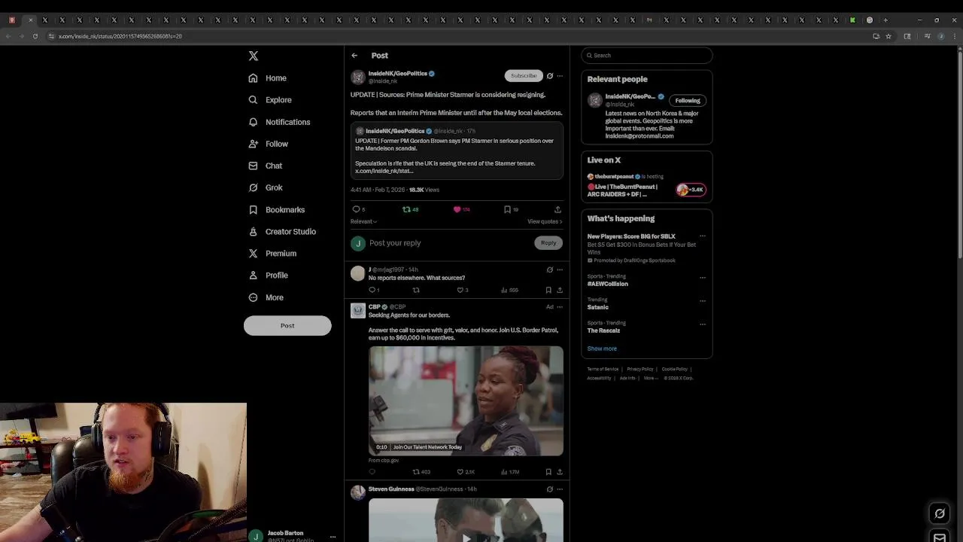Viewport: 963px width, 542px height.
Task: Open More in footer links
Action: [651, 378]
